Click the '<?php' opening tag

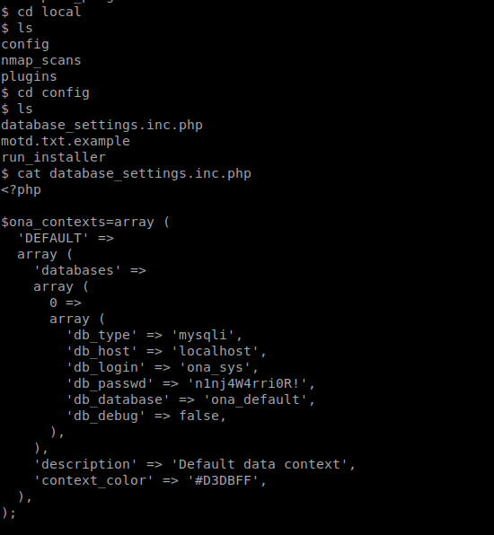click(22, 189)
